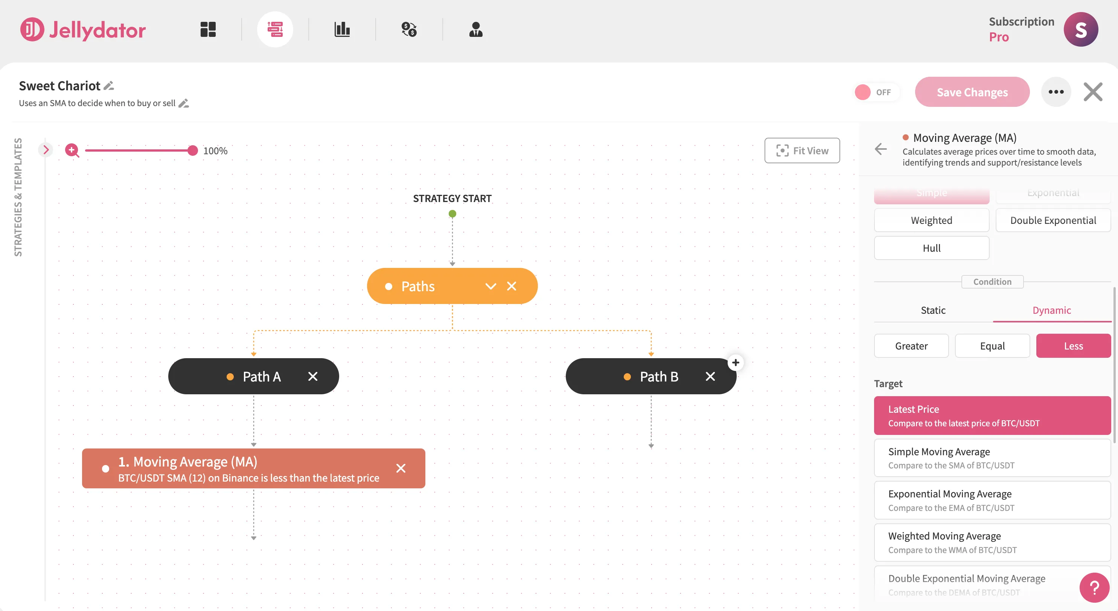Collapse the Strategies & Templates sidebar chevron
Viewport: 1118px width, 611px height.
(46, 150)
